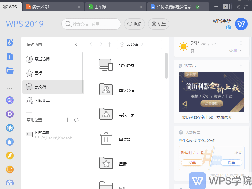
Task: Select 最近访问 in quick access
Action: [x=52, y=59]
